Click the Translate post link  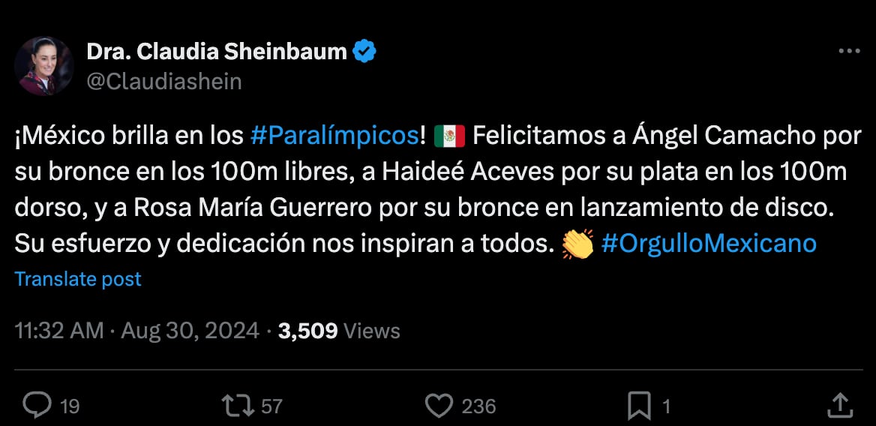78,280
